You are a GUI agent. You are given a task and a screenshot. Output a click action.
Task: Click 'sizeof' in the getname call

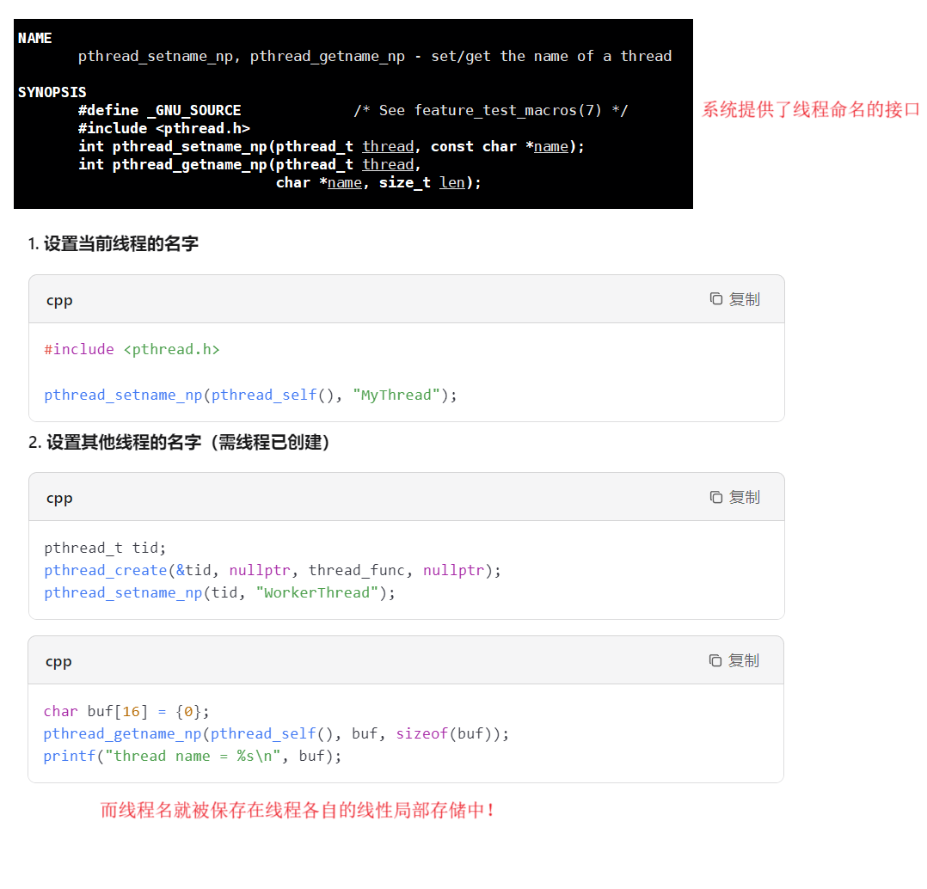click(422, 733)
